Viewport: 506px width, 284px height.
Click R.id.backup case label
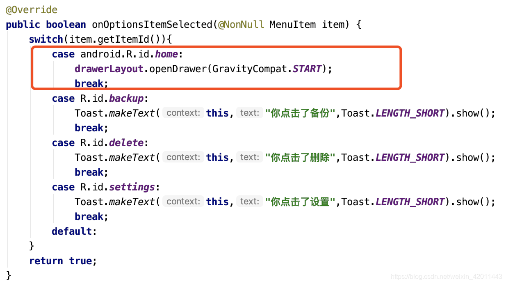coord(112,98)
